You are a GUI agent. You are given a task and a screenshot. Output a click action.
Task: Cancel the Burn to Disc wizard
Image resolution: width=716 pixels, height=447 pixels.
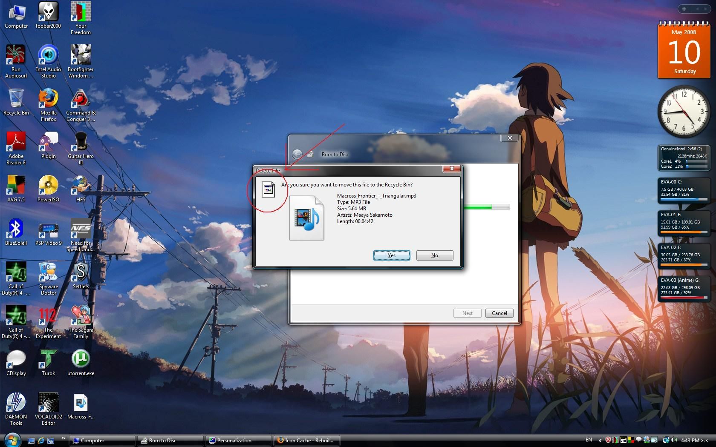click(x=499, y=313)
